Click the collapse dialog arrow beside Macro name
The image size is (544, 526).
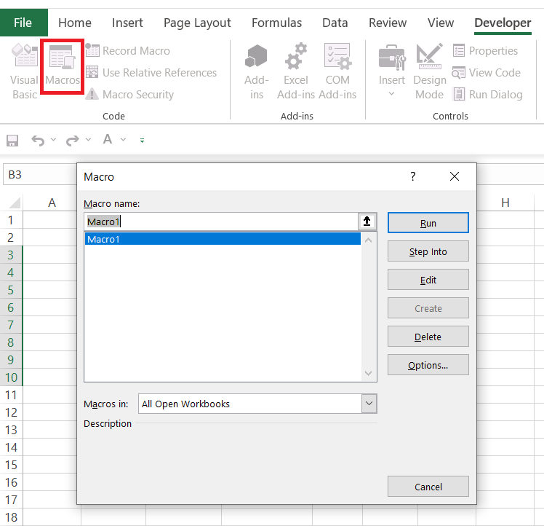pyautogui.click(x=368, y=221)
